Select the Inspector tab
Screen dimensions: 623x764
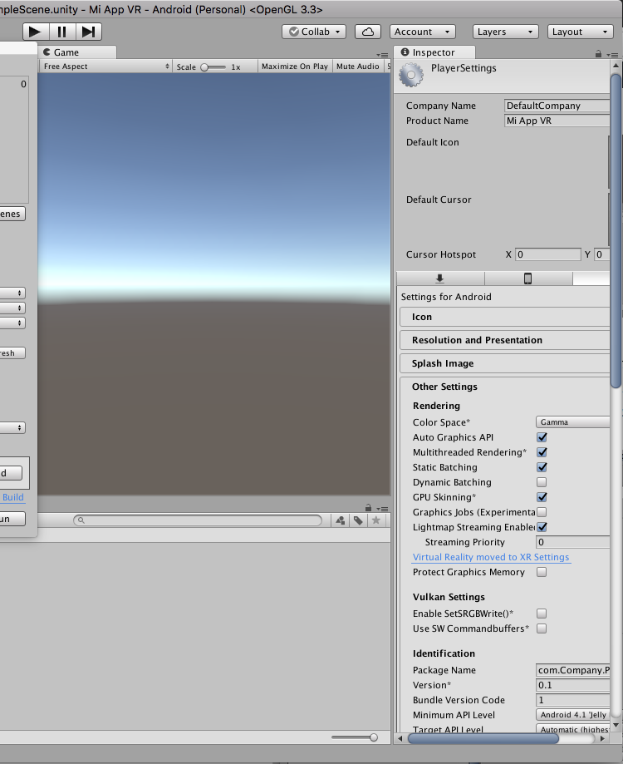(x=434, y=52)
